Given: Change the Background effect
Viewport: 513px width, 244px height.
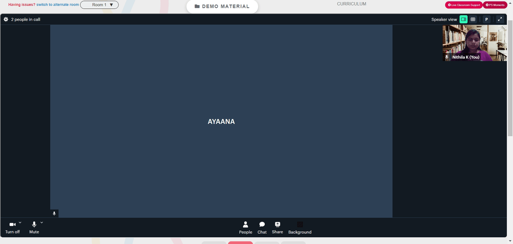Looking at the screenshot, I should pos(300,228).
